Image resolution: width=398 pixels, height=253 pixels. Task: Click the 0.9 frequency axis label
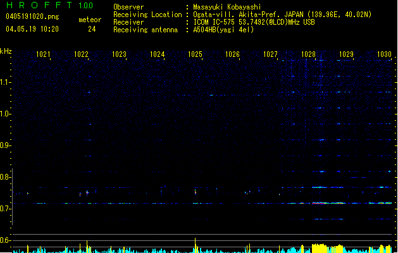(5, 145)
